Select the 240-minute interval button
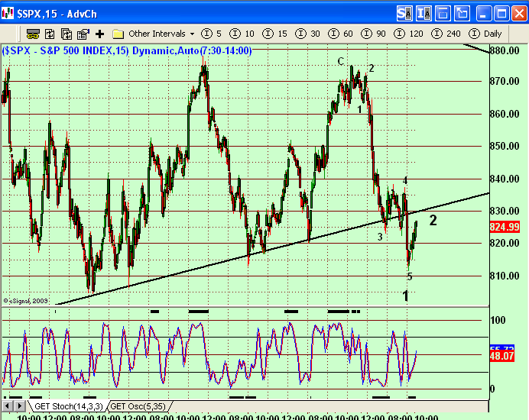Image resolution: width=529 pixels, height=420 pixels. pos(446,34)
